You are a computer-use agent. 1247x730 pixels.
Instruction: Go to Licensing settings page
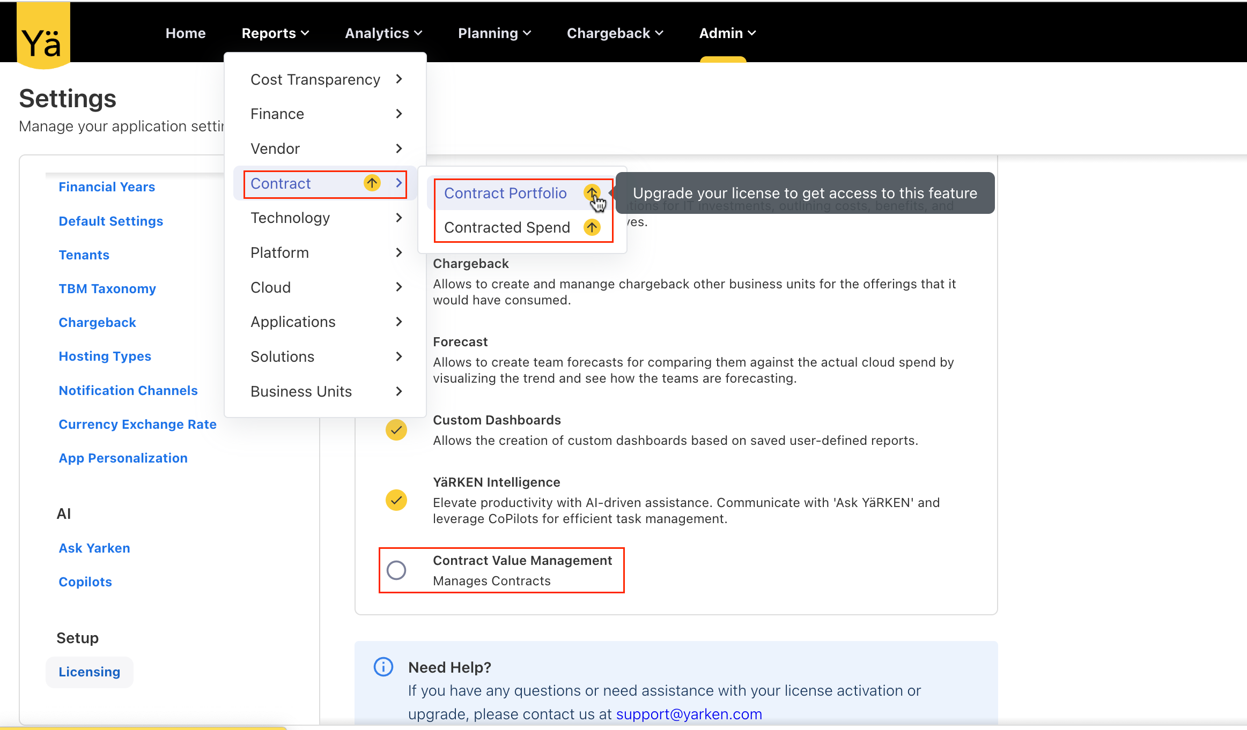click(89, 672)
